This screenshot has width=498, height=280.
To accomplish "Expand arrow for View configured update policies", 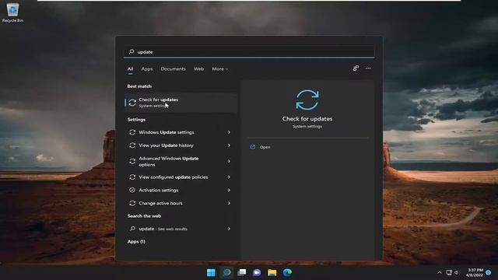I will point(229,177).
